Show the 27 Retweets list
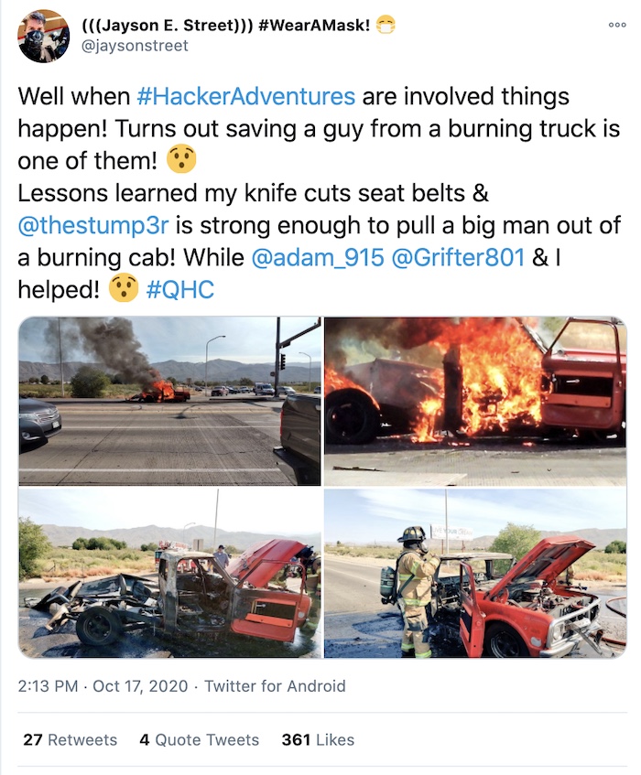Image resolution: width=641 pixels, height=775 pixels. tap(71, 740)
